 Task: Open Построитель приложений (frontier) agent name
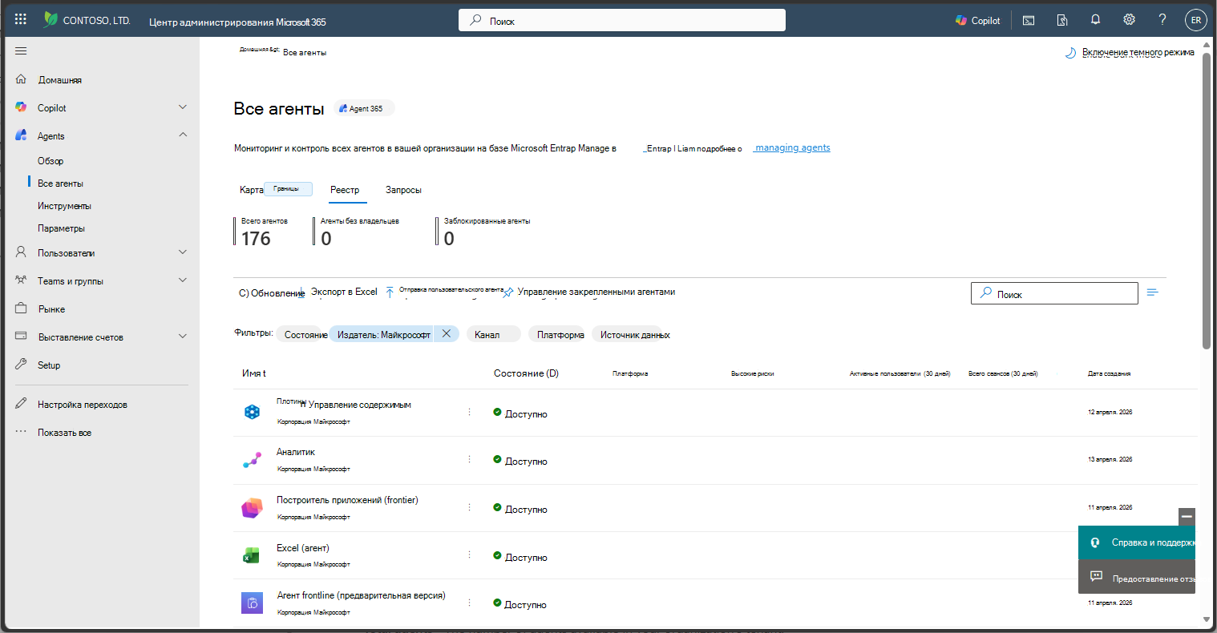click(347, 500)
